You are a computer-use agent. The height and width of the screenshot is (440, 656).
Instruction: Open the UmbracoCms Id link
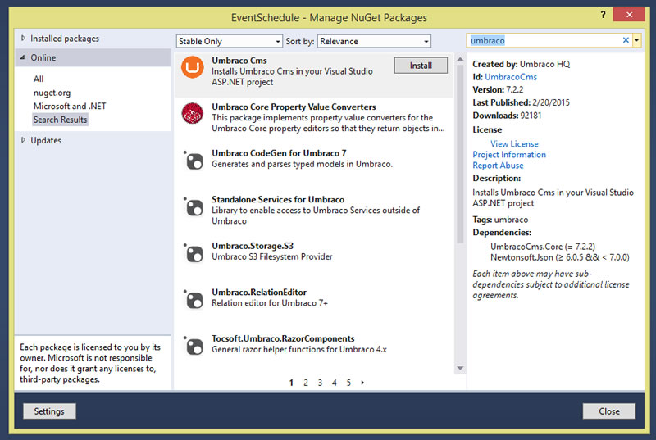pos(511,77)
